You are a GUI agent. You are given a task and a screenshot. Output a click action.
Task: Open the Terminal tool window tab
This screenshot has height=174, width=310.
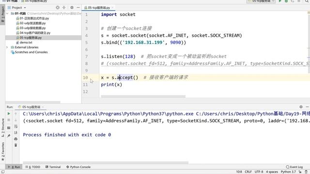[53, 167]
